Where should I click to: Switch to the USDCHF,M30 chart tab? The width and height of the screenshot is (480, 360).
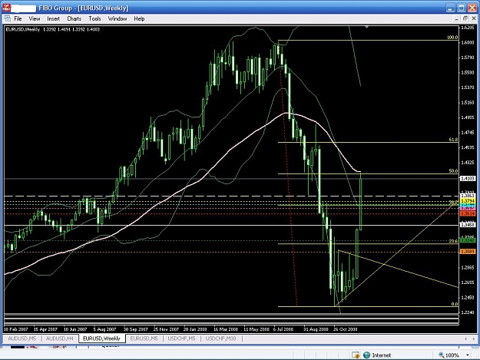point(220,339)
